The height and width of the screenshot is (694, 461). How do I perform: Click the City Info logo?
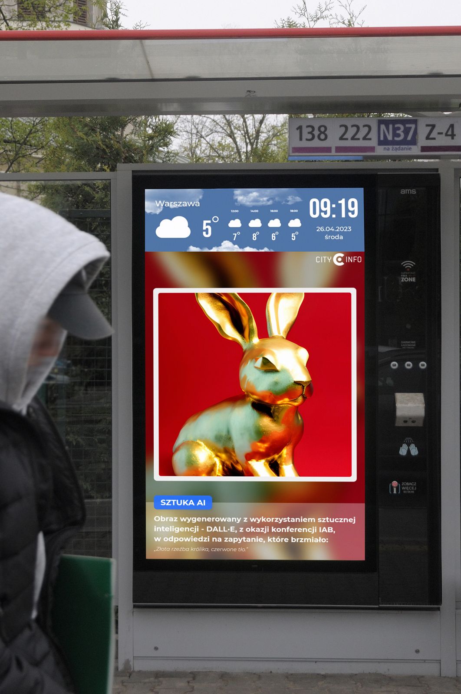(339, 259)
